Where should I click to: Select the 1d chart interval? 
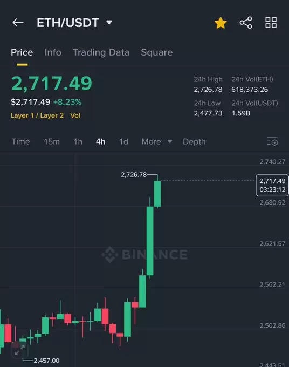(123, 141)
